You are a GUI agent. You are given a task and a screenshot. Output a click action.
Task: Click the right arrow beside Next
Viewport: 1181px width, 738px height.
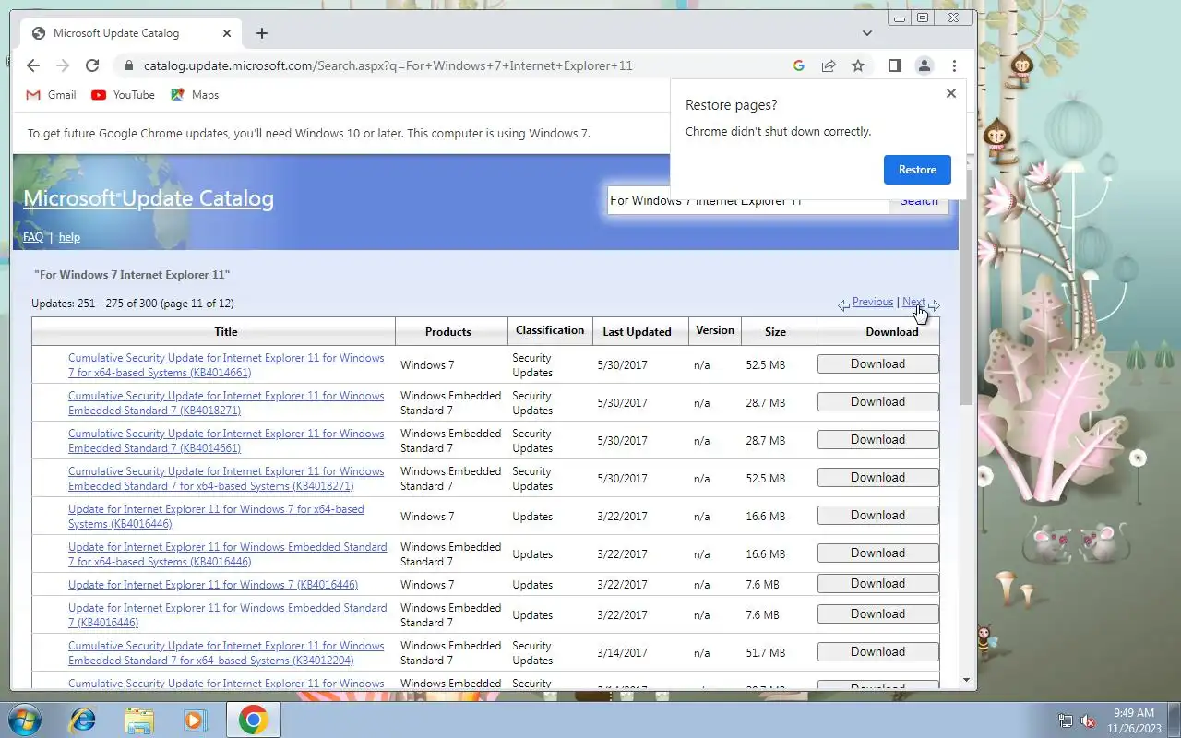click(934, 305)
